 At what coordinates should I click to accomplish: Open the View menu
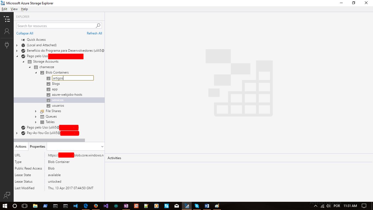point(14,9)
